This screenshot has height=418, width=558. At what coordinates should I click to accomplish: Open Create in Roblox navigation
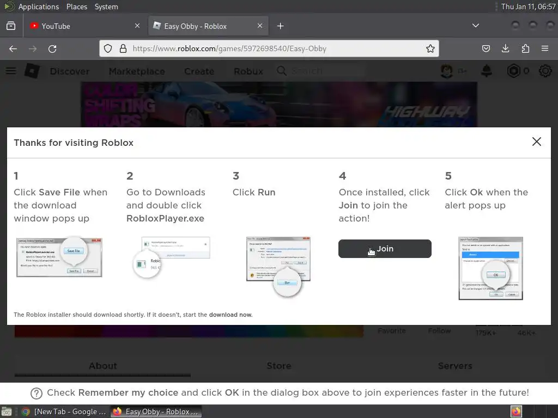tap(199, 71)
